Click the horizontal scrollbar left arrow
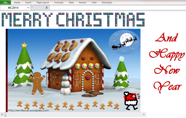Screen dimensions: 186x118 [2, 115]
